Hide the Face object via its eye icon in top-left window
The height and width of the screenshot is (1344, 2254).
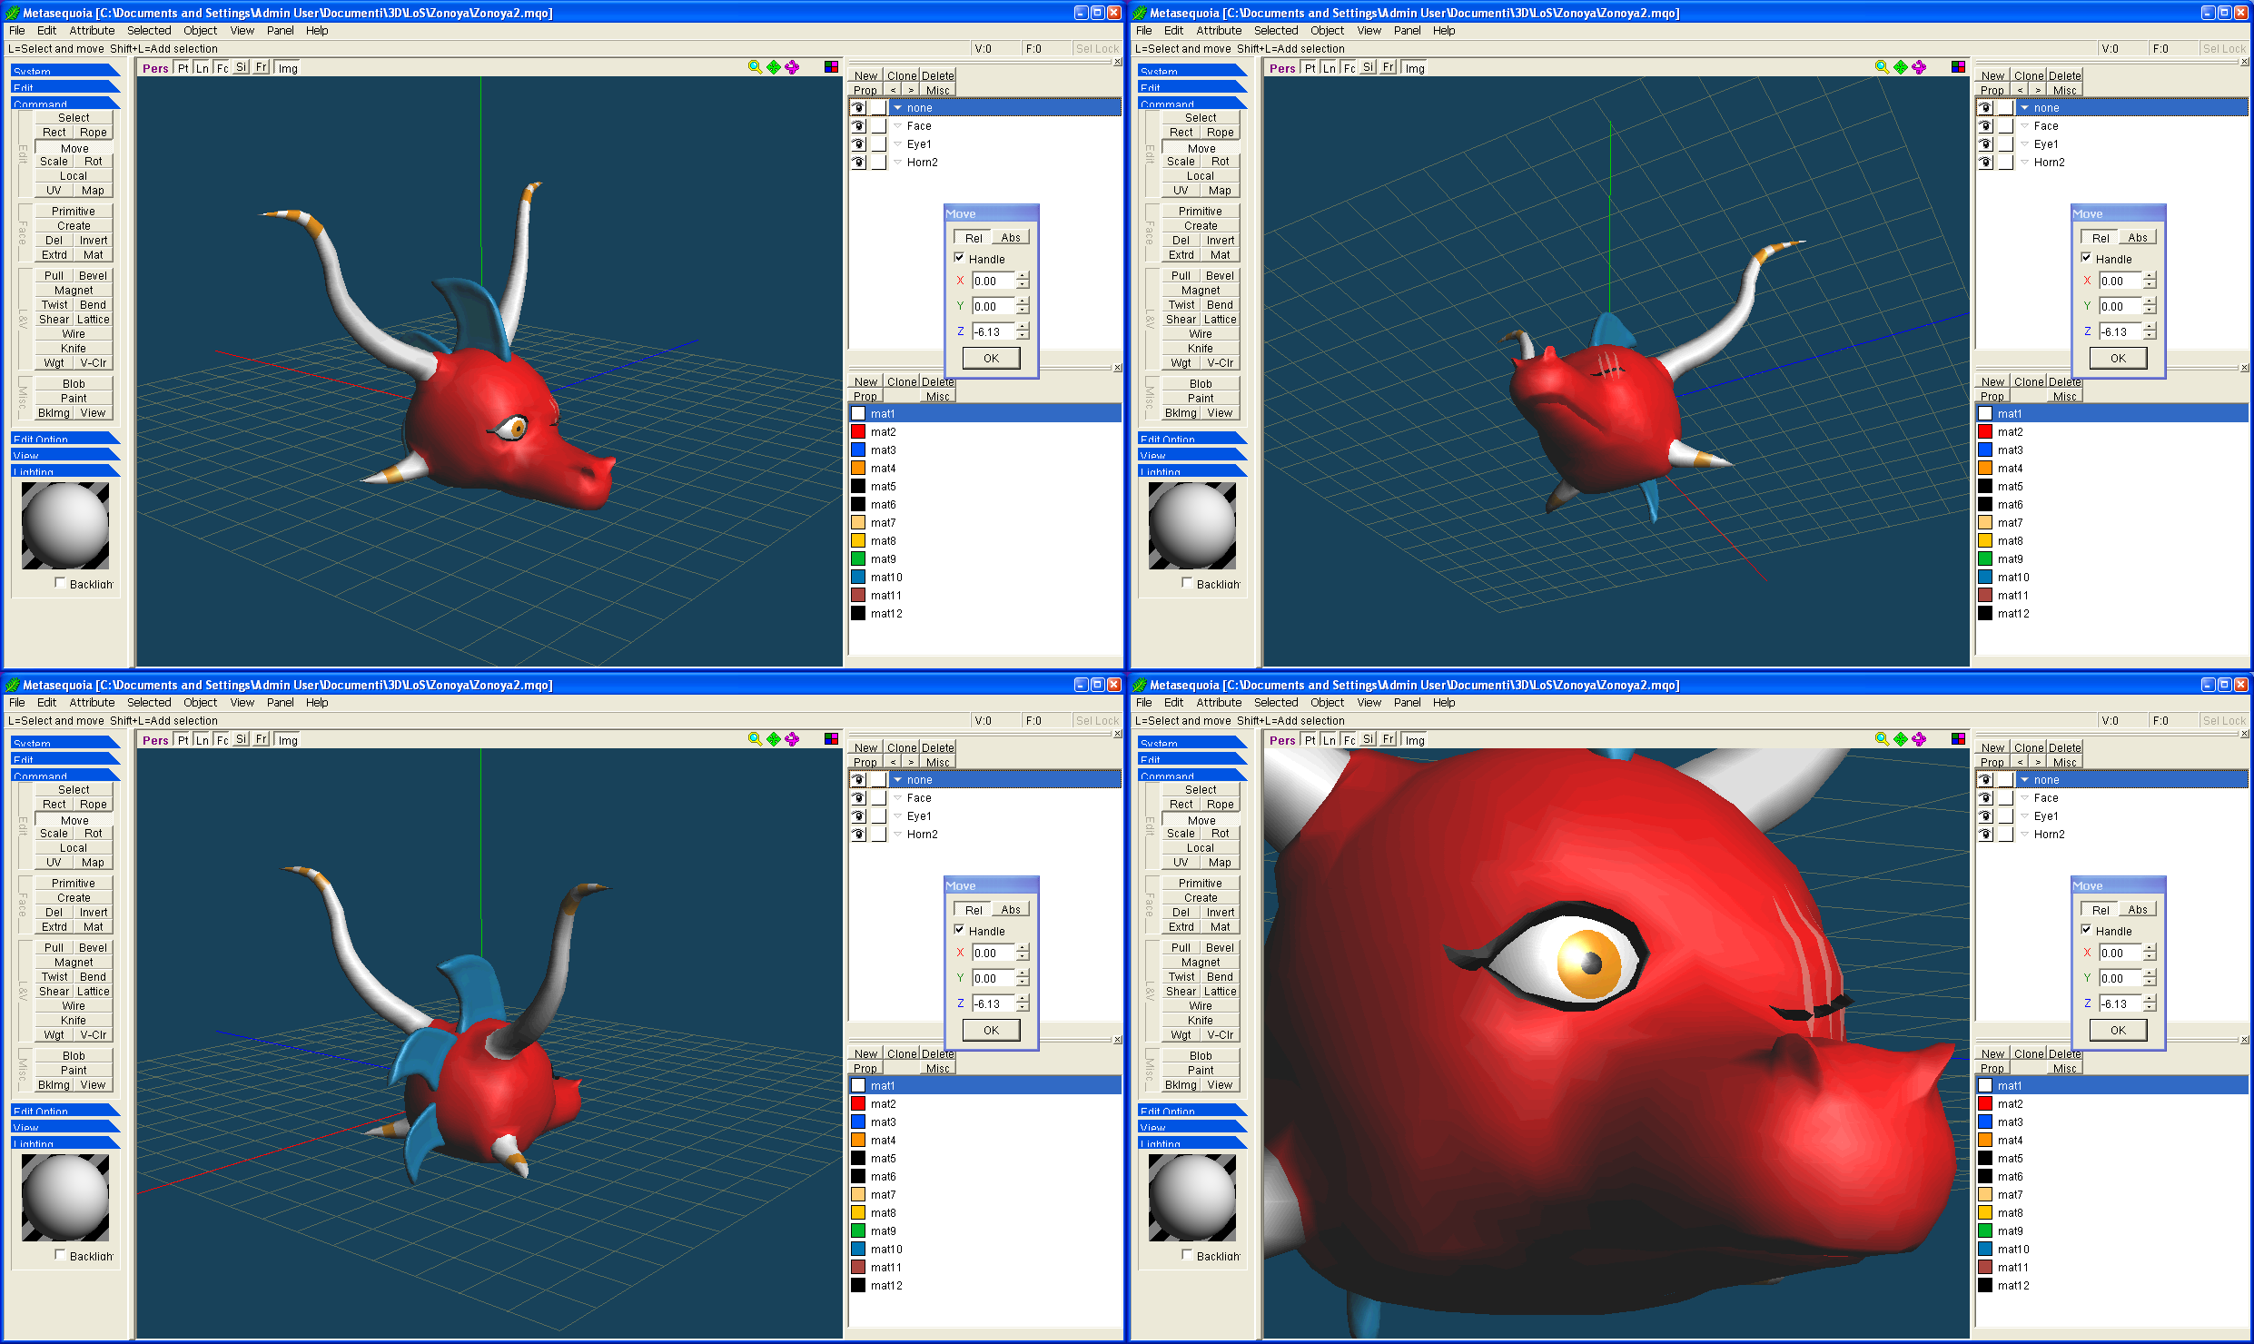(x=858, y=126)
